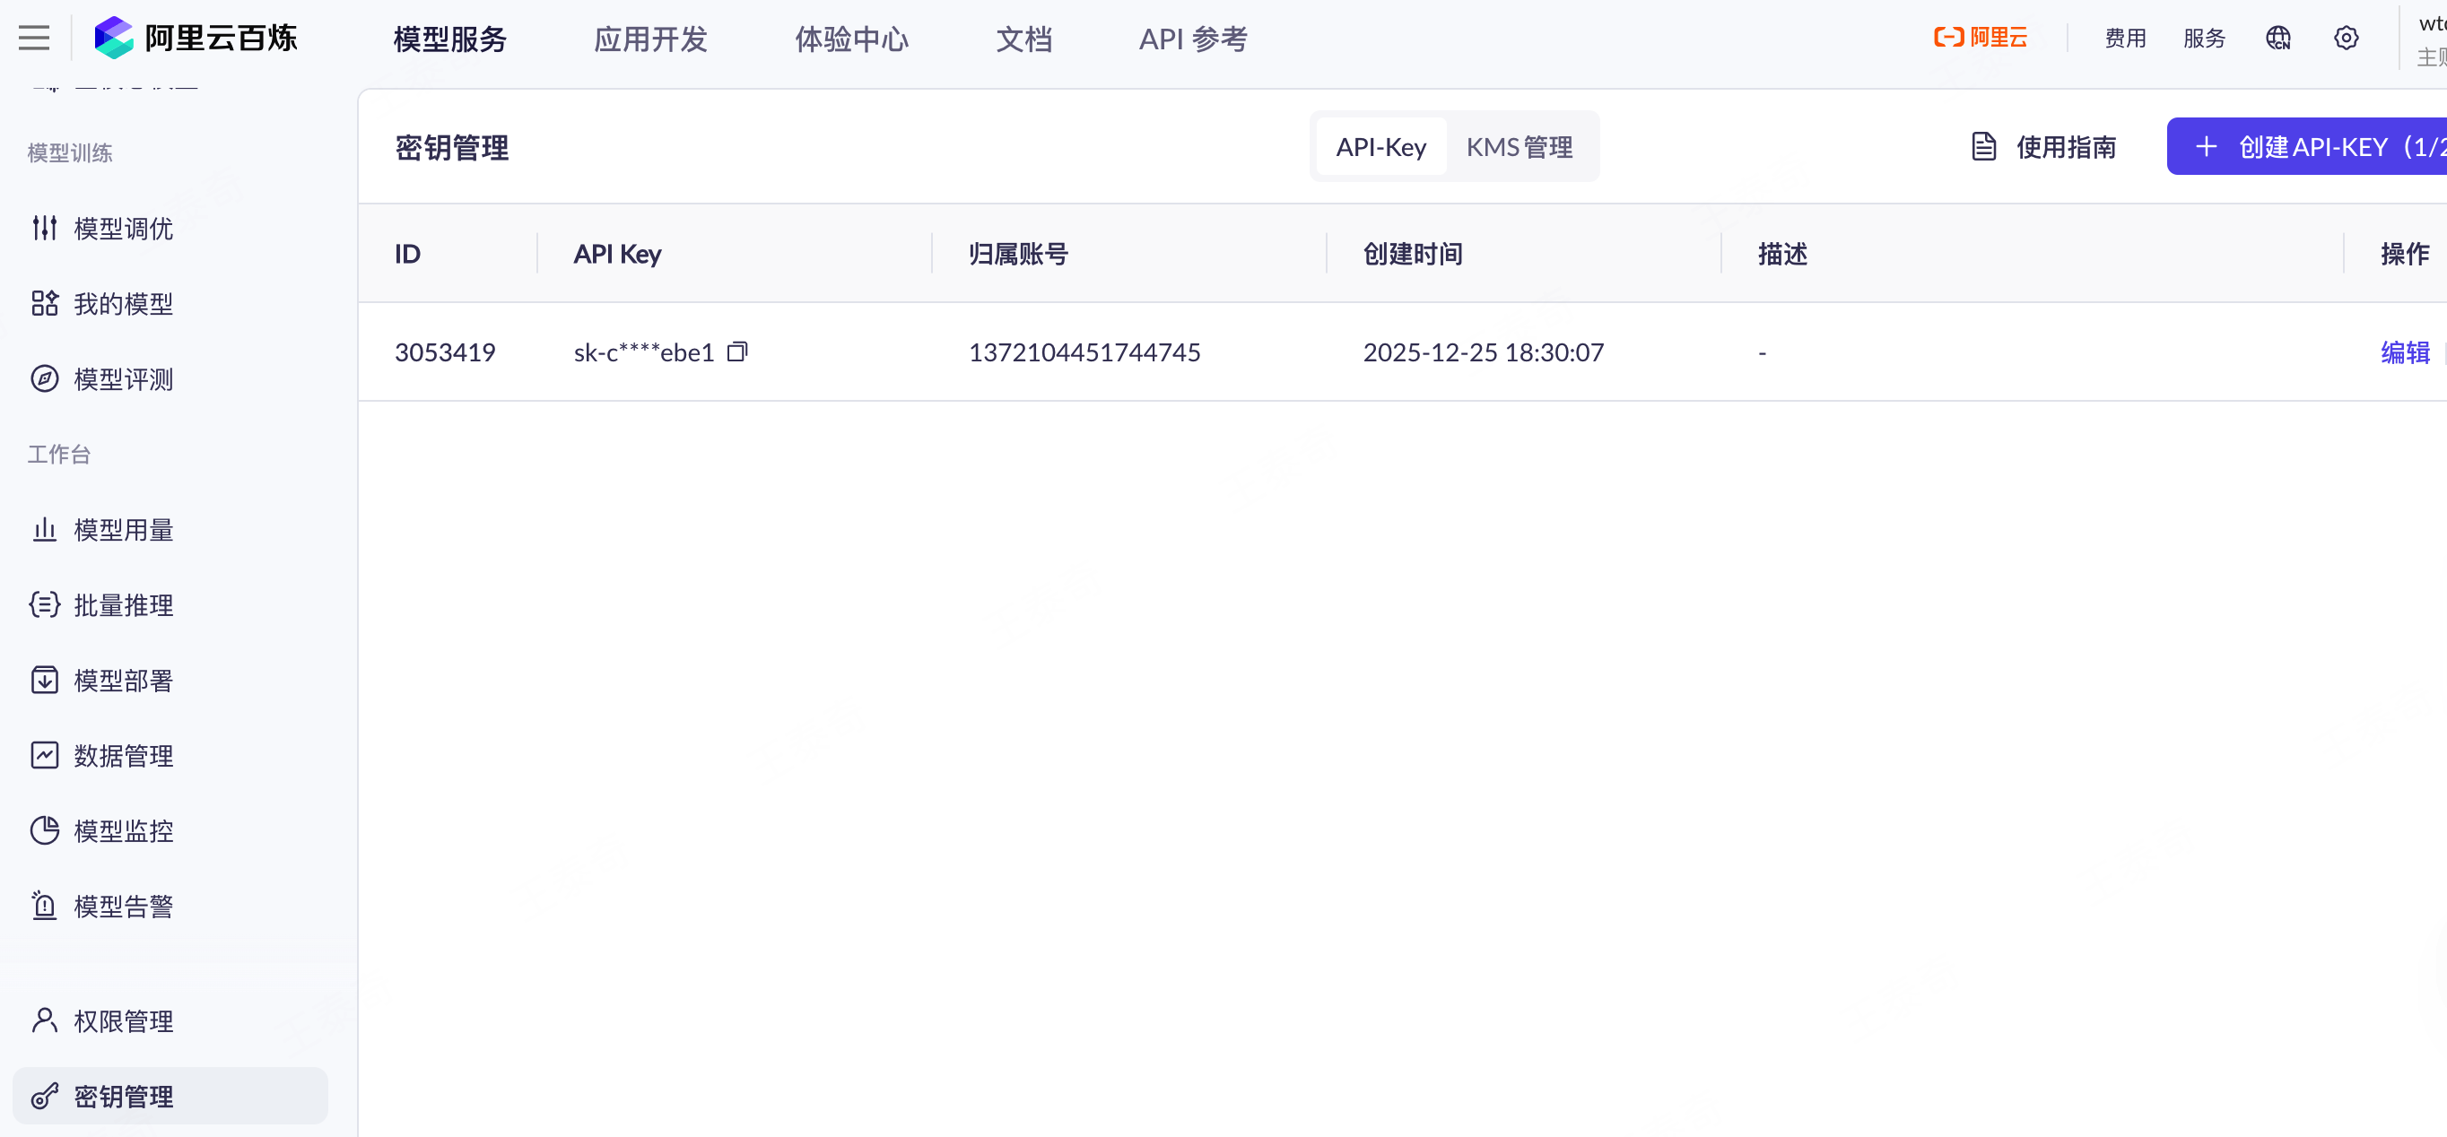2447x1137 pixels.
Task: Open the 应用开发 top menu
Action: coord(650,39)
